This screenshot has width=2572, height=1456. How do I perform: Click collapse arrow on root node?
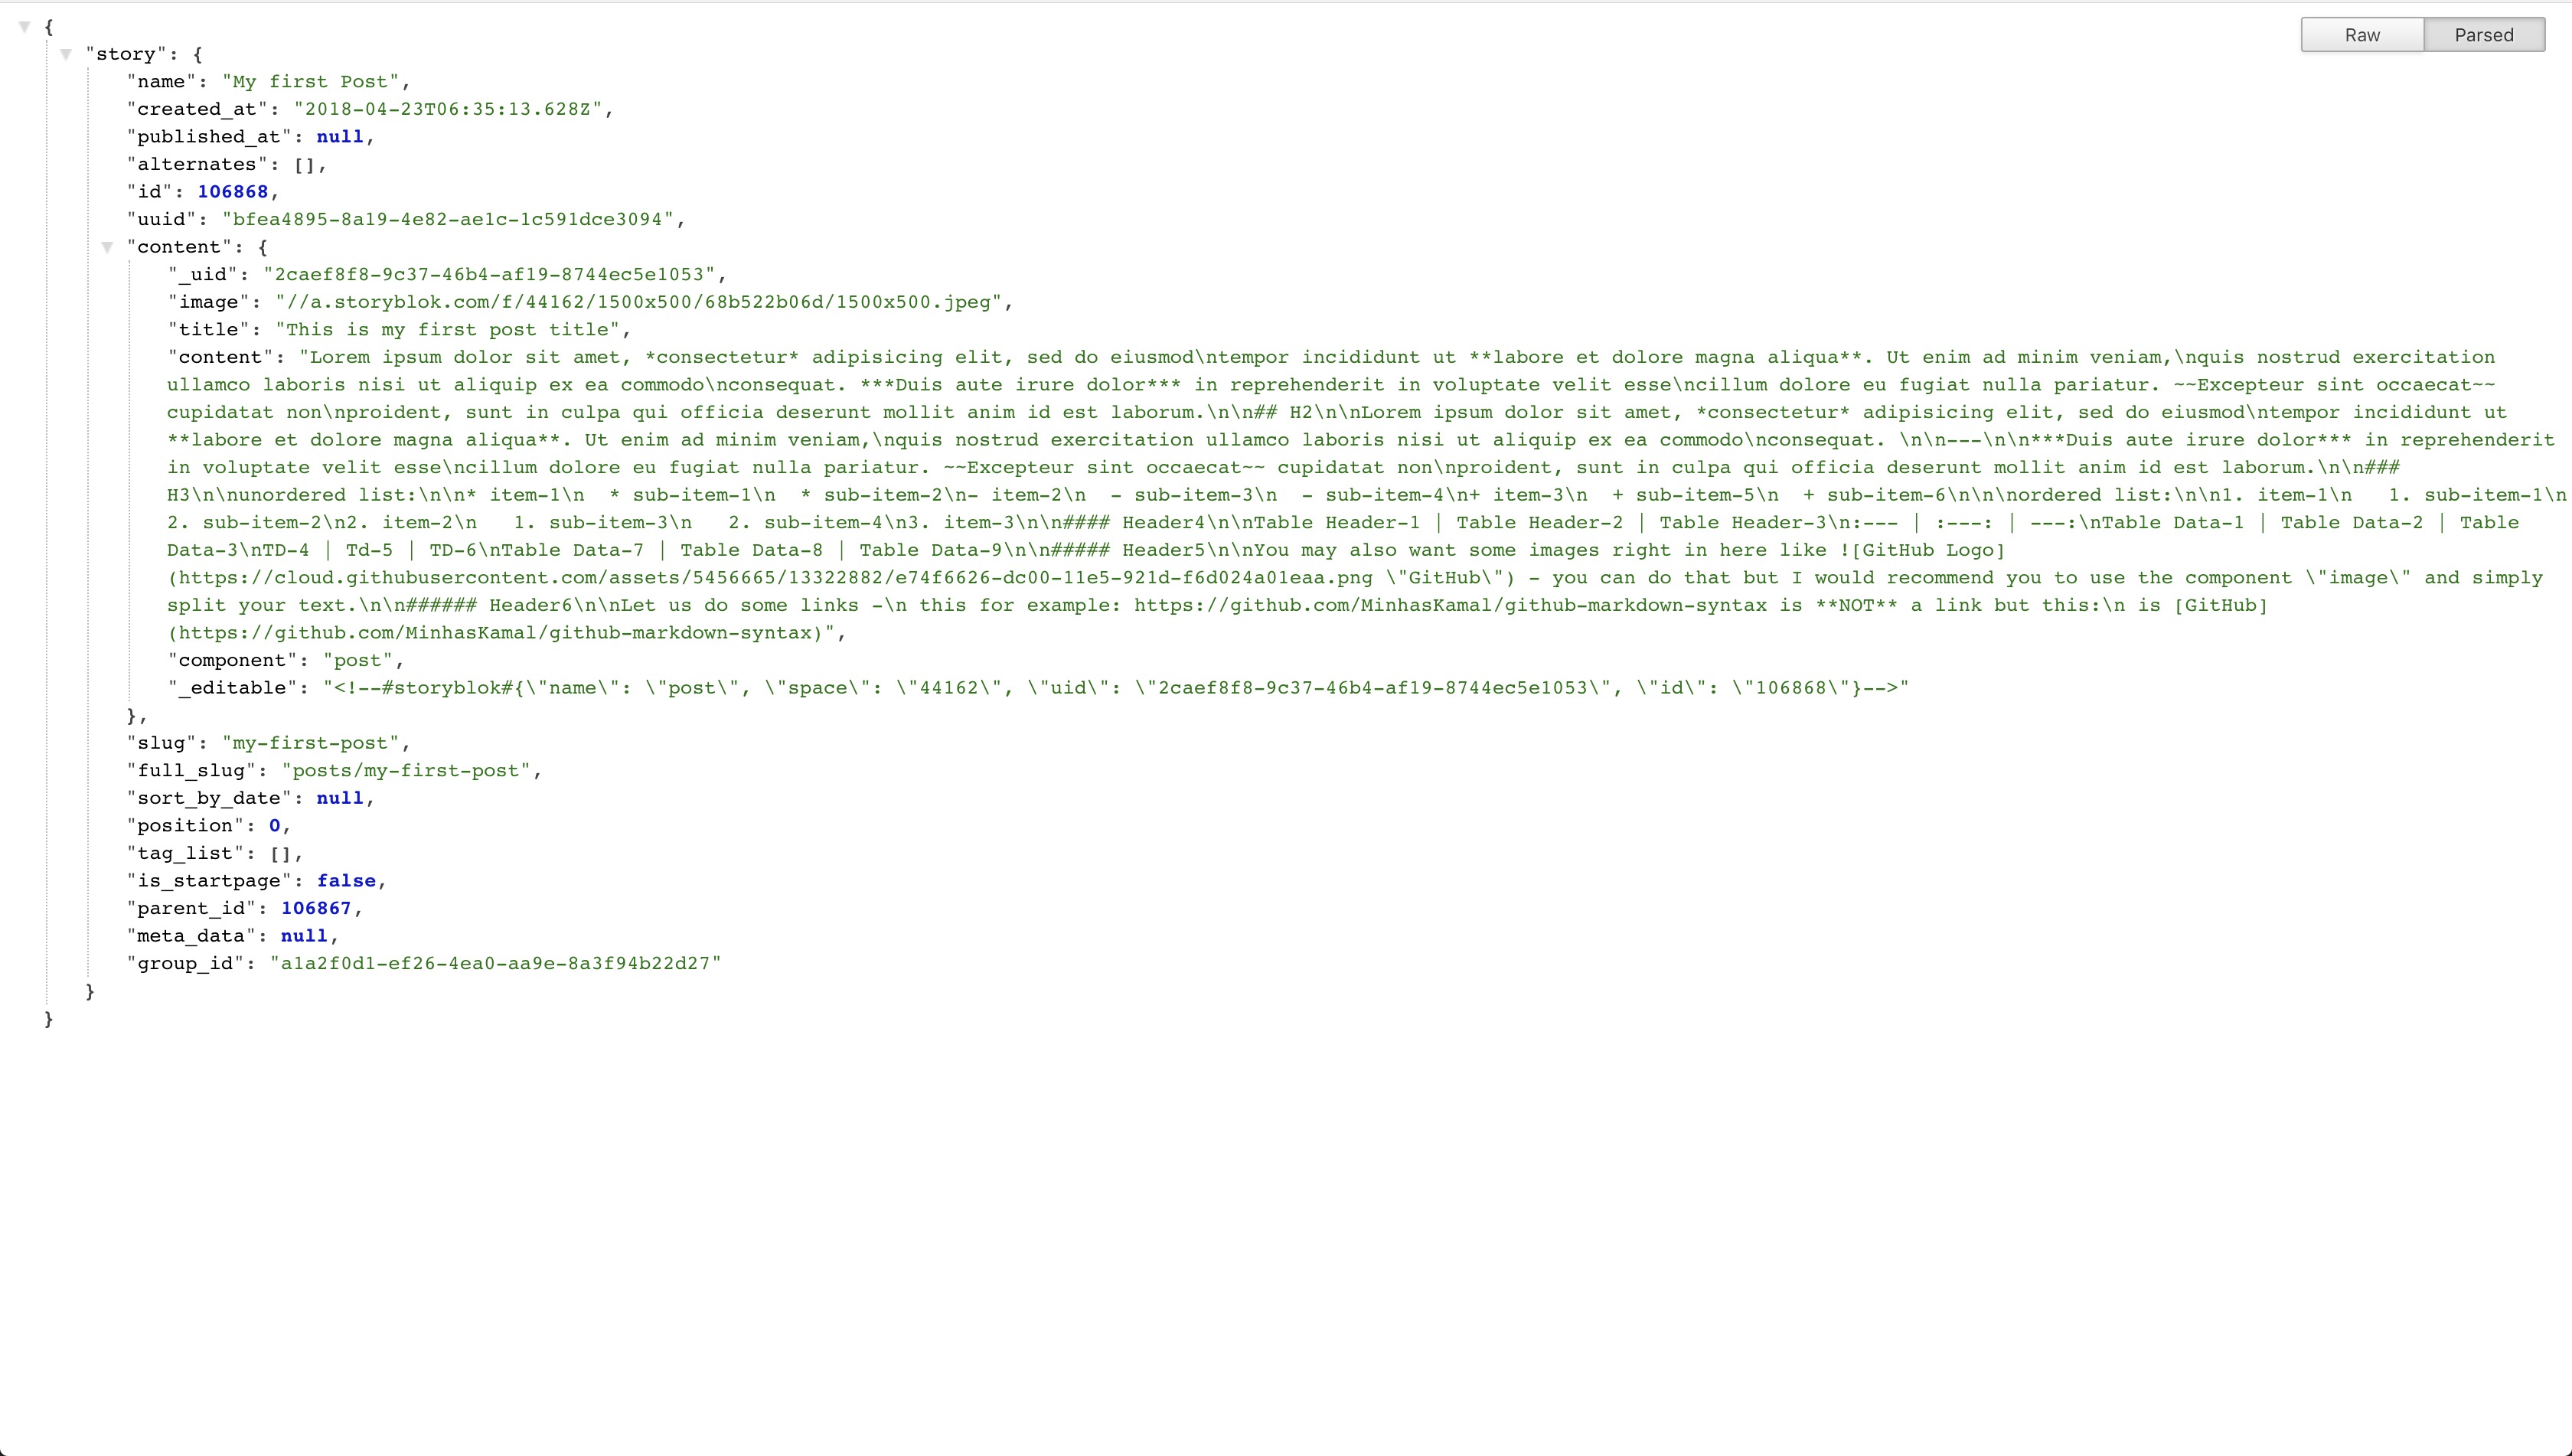pos(24,24)
